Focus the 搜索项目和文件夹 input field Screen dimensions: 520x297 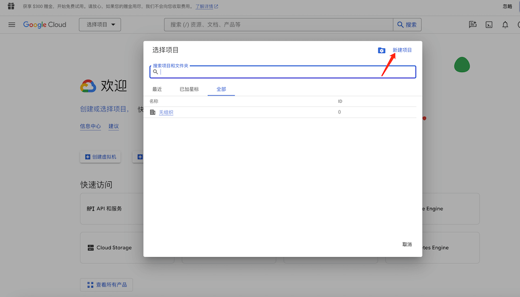pos(286,72)
